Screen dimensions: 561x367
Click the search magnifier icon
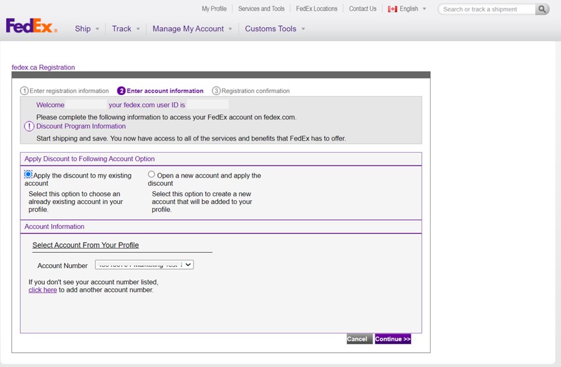coord(542,9)
